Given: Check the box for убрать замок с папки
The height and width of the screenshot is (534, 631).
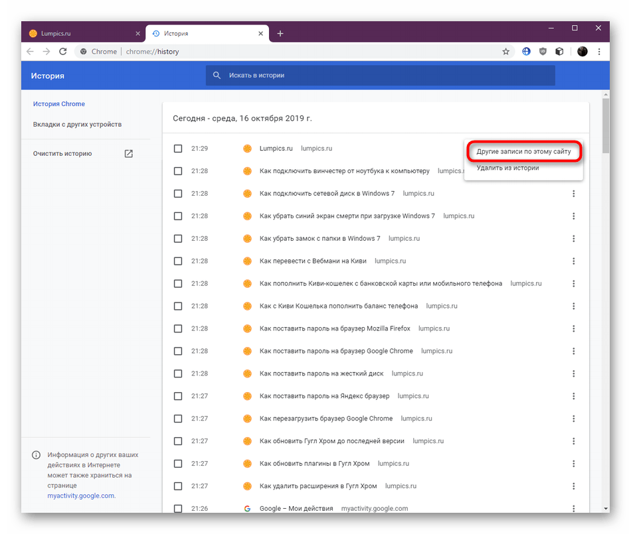Looking at the screenshot, I should 178,238.
